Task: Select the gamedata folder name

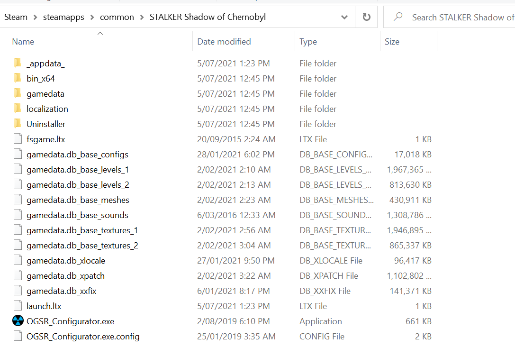Action: pos(45,94)
